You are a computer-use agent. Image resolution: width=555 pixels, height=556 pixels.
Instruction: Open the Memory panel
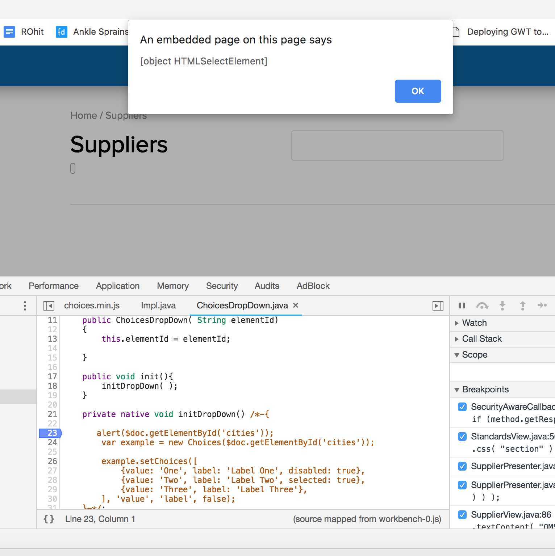point(172,286)
